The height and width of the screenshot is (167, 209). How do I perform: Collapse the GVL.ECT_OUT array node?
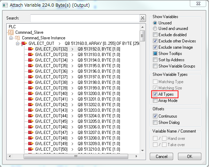pyautogui.click(x=18, y=43)
